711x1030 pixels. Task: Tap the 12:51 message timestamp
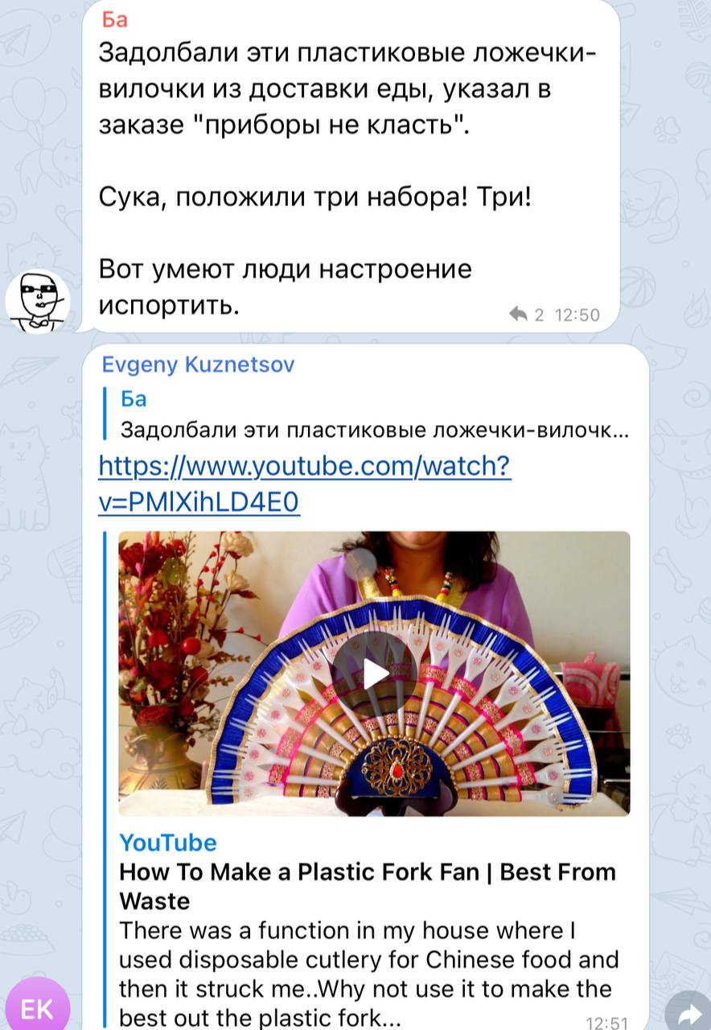[607, 1023]
